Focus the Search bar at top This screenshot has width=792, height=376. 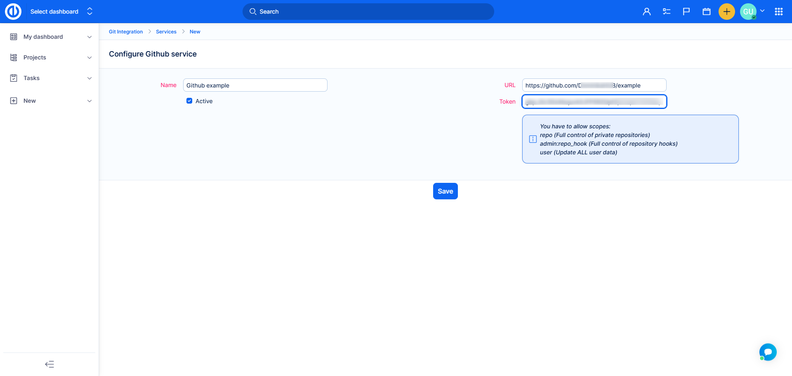click(x=368, y=12)
